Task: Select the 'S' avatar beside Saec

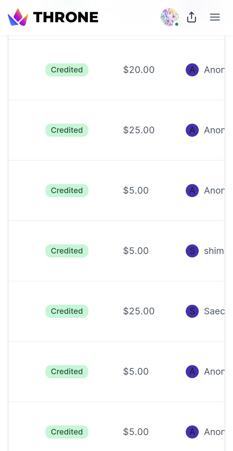Action: click(192, 311)
